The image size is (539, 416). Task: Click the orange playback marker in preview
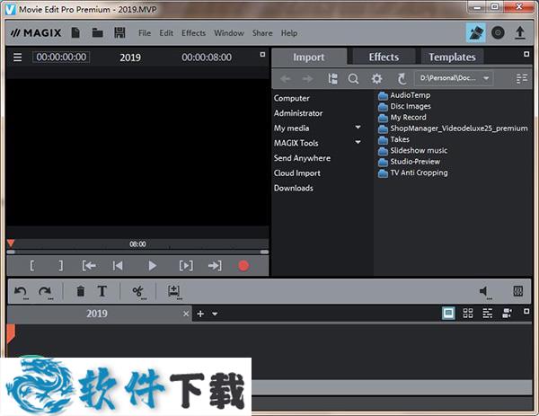(11, 243)
